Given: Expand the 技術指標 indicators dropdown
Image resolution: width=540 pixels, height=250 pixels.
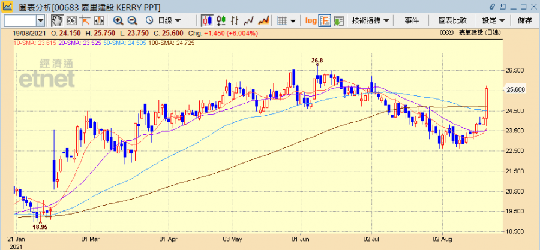Looking at the screenshot, I should (x=370, y=20).
